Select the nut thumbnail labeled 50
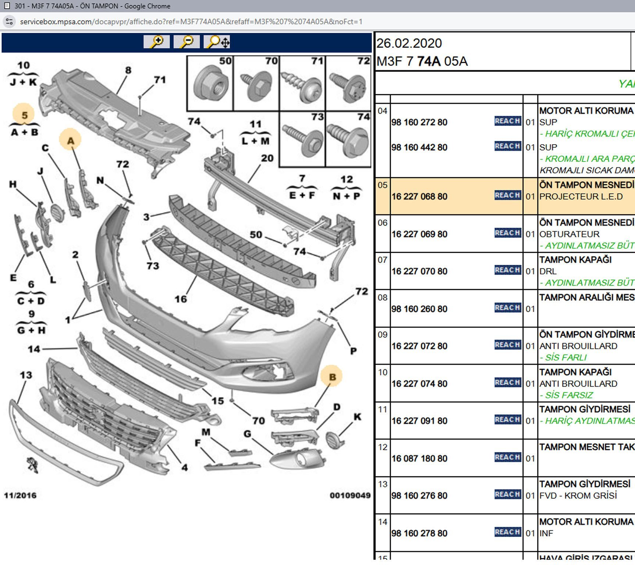This screenshot has width=635, height=565. [210, 83]
